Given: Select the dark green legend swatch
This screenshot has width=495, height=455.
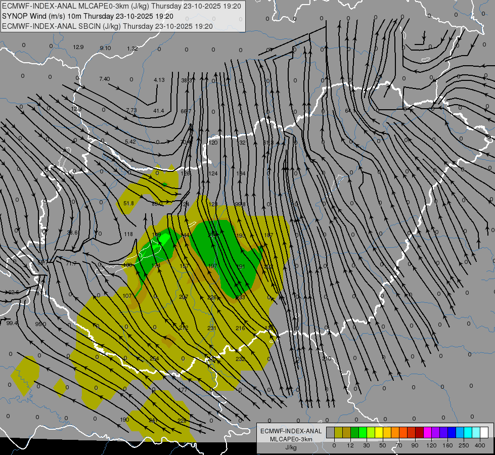Looking at the screenshot, I should pyautogui.click(x=355, y=433).
